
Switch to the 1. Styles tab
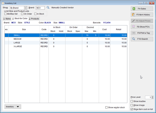[x=7, y=19]
